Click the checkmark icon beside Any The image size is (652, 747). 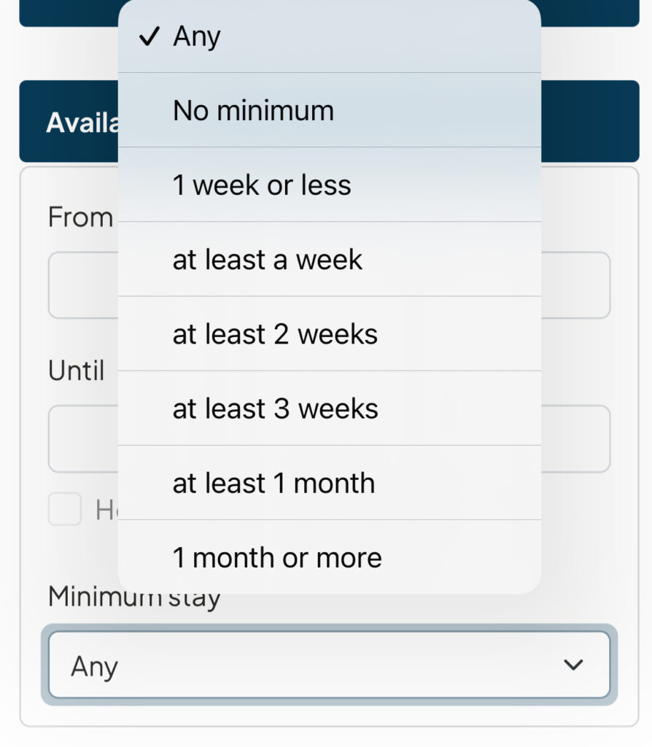click(149, 37)
